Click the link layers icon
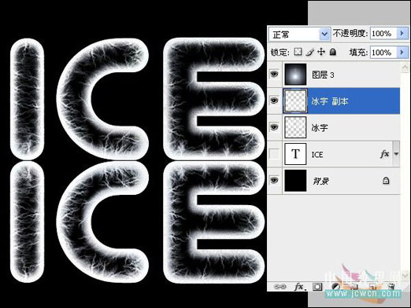This screenshot has width=411, height=308. coord(280,287)
